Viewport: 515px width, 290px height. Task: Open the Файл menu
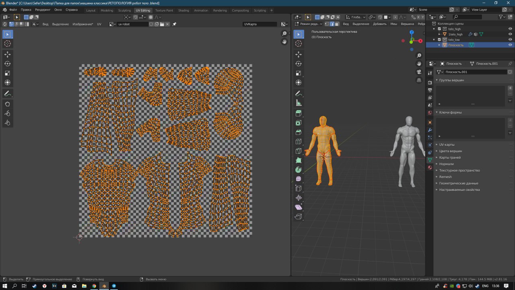13,10
